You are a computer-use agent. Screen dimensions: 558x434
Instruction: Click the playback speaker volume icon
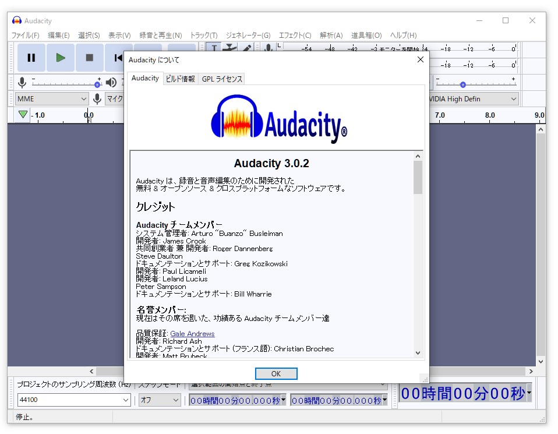[x=111, y=82]
